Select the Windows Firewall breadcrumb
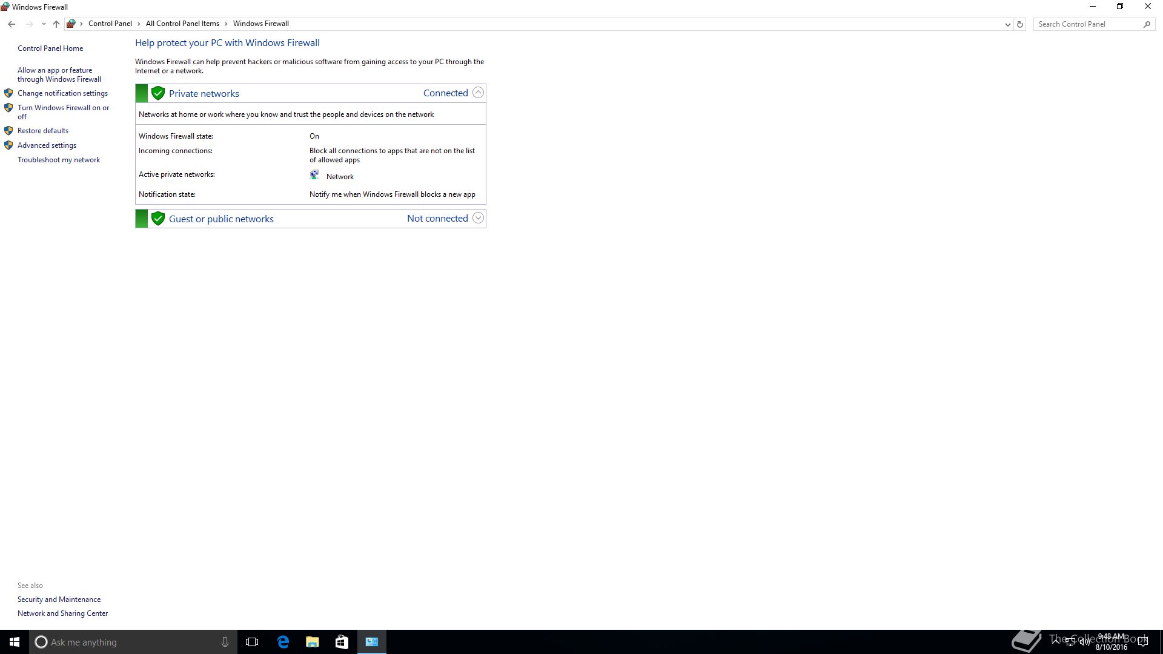 pos(261,24)
